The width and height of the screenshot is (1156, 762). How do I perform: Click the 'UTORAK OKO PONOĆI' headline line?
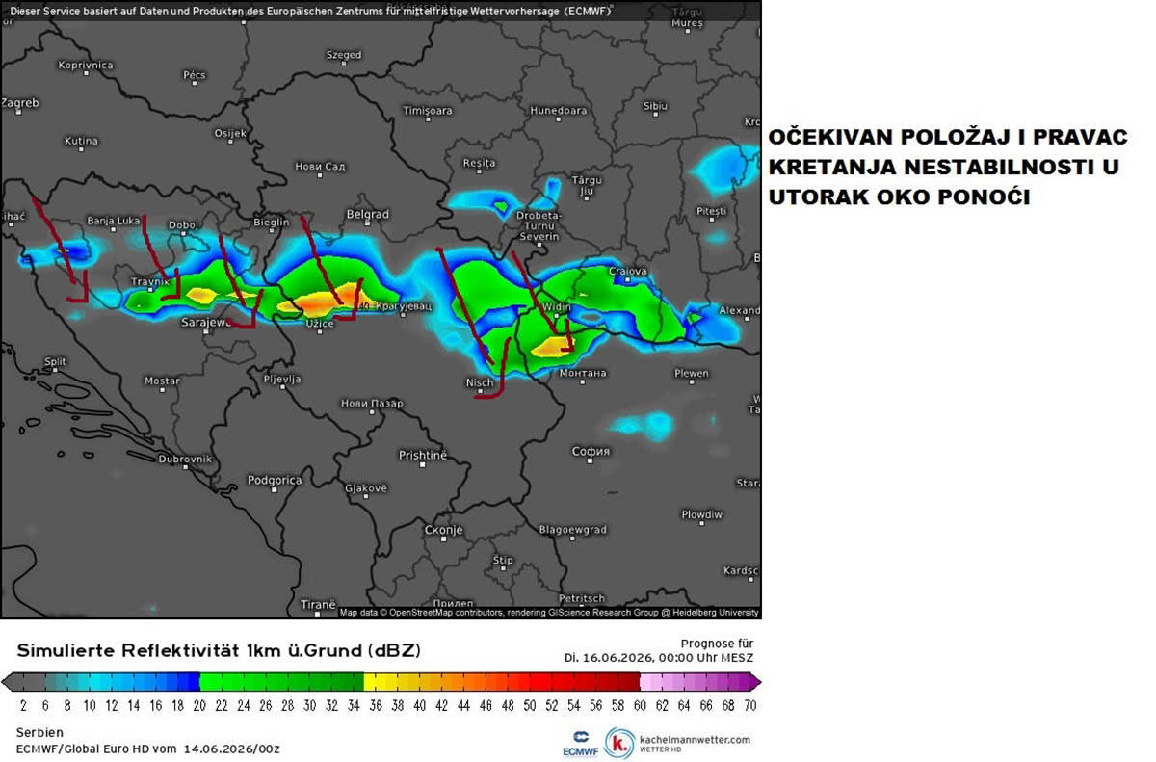tap(899, 197)
